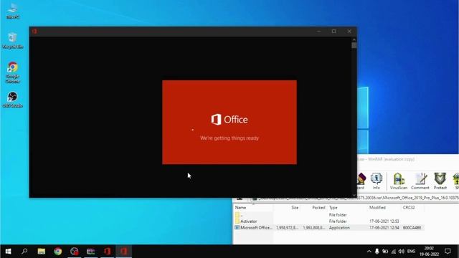Open the Comment tool in WinRAR
Image resolution: width=459 pixels, height=258 pixels.
click(x=420, y=181)
